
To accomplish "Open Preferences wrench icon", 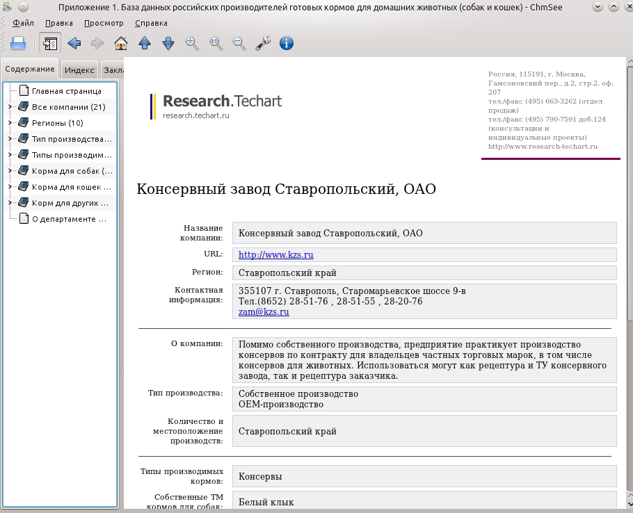I will [263, 43].
